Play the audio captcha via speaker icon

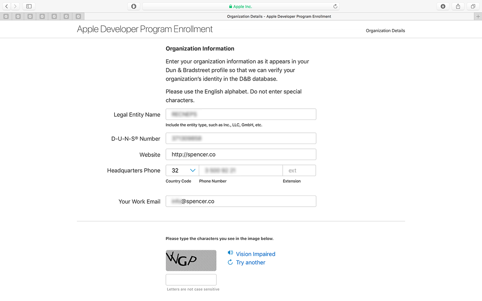click(230, 253)
